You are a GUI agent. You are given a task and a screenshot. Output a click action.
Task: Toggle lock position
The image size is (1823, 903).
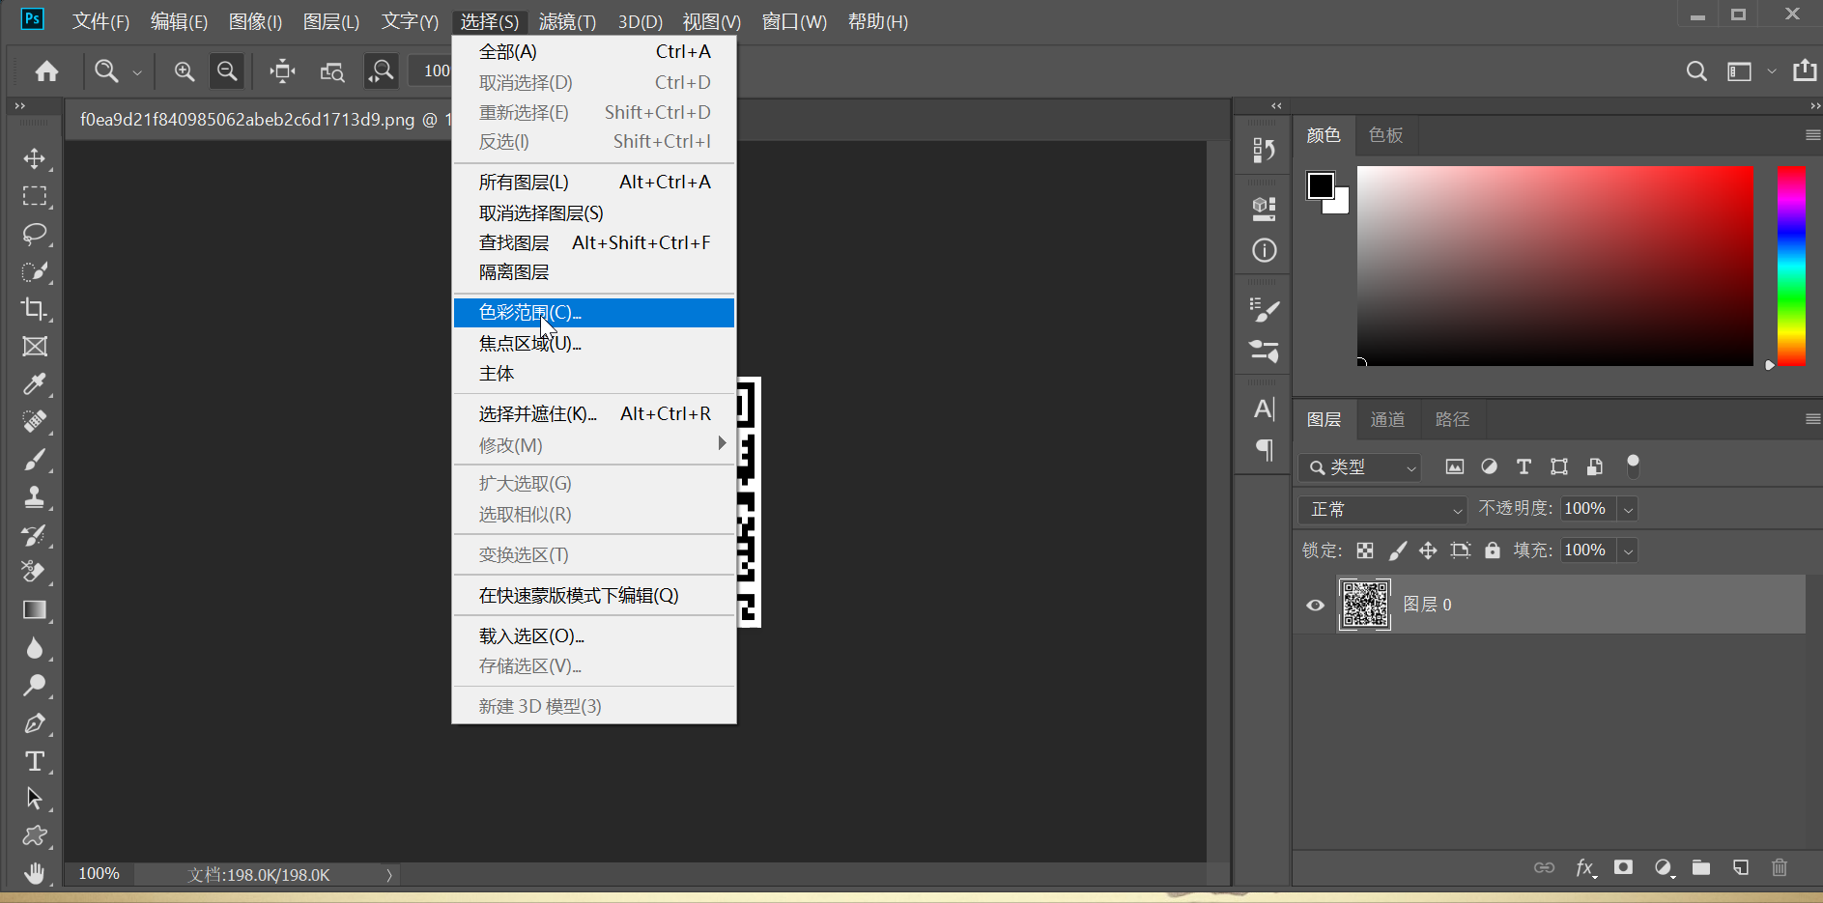coord(1428,550)
